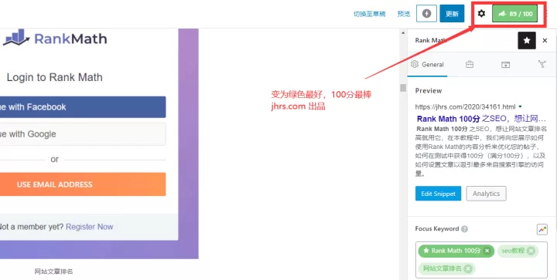Click the editor vertical scrollbar thumb
Viewport: 557px width, 280px height.
point(403,88)
